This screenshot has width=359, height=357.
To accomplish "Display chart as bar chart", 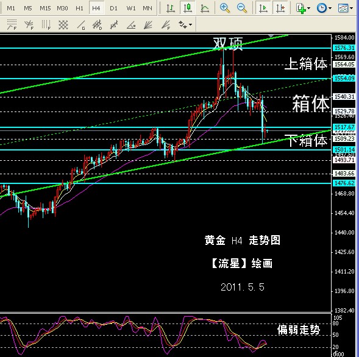I will coord(171,9).
